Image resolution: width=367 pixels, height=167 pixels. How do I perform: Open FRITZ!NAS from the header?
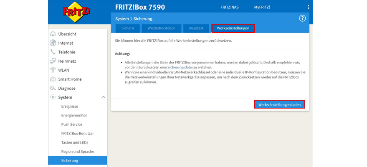pos(229,7)
